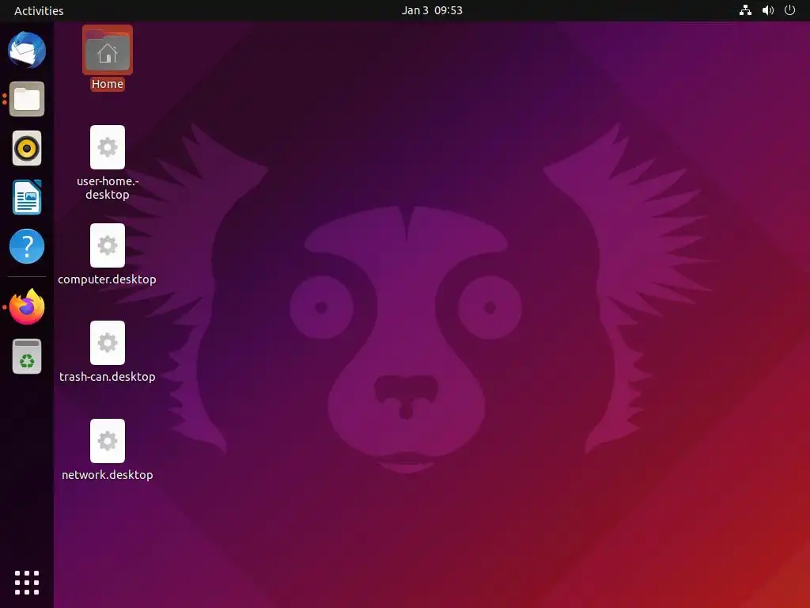Show Applications grid button
This screenshot has width=810, height=608.
[x=27, y=583]
